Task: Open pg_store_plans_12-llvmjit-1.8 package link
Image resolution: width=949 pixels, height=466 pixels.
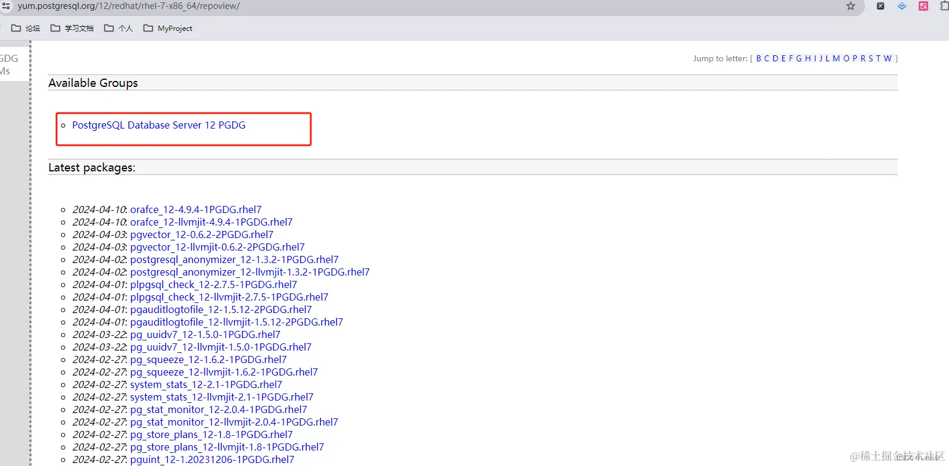Action: click(227, 447)
